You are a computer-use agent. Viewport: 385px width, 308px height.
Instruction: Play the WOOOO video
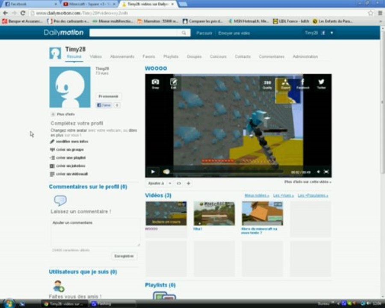pyautogui.click(x=153, y=172)
